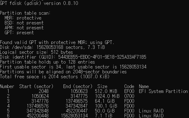Click the 0700 partition code
Screen dimensions: 189x118
coord(129,96)
